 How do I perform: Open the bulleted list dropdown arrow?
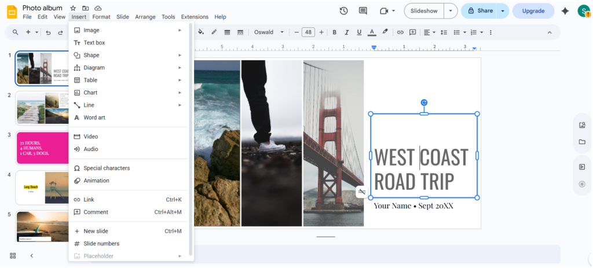click(464, 32)
